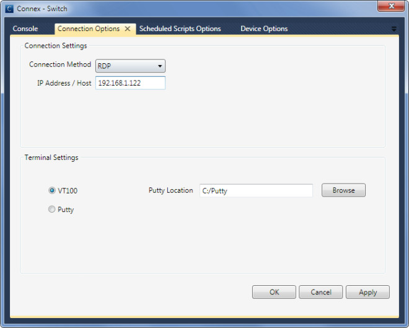
Task: Browse for the Putty location
Action: pos(343,190)
